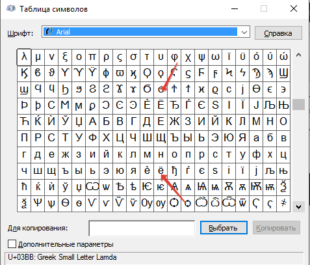Click the Для копирования text field
Image resolution: width=310 pixels, height=265 pixels.
[142, 228]
